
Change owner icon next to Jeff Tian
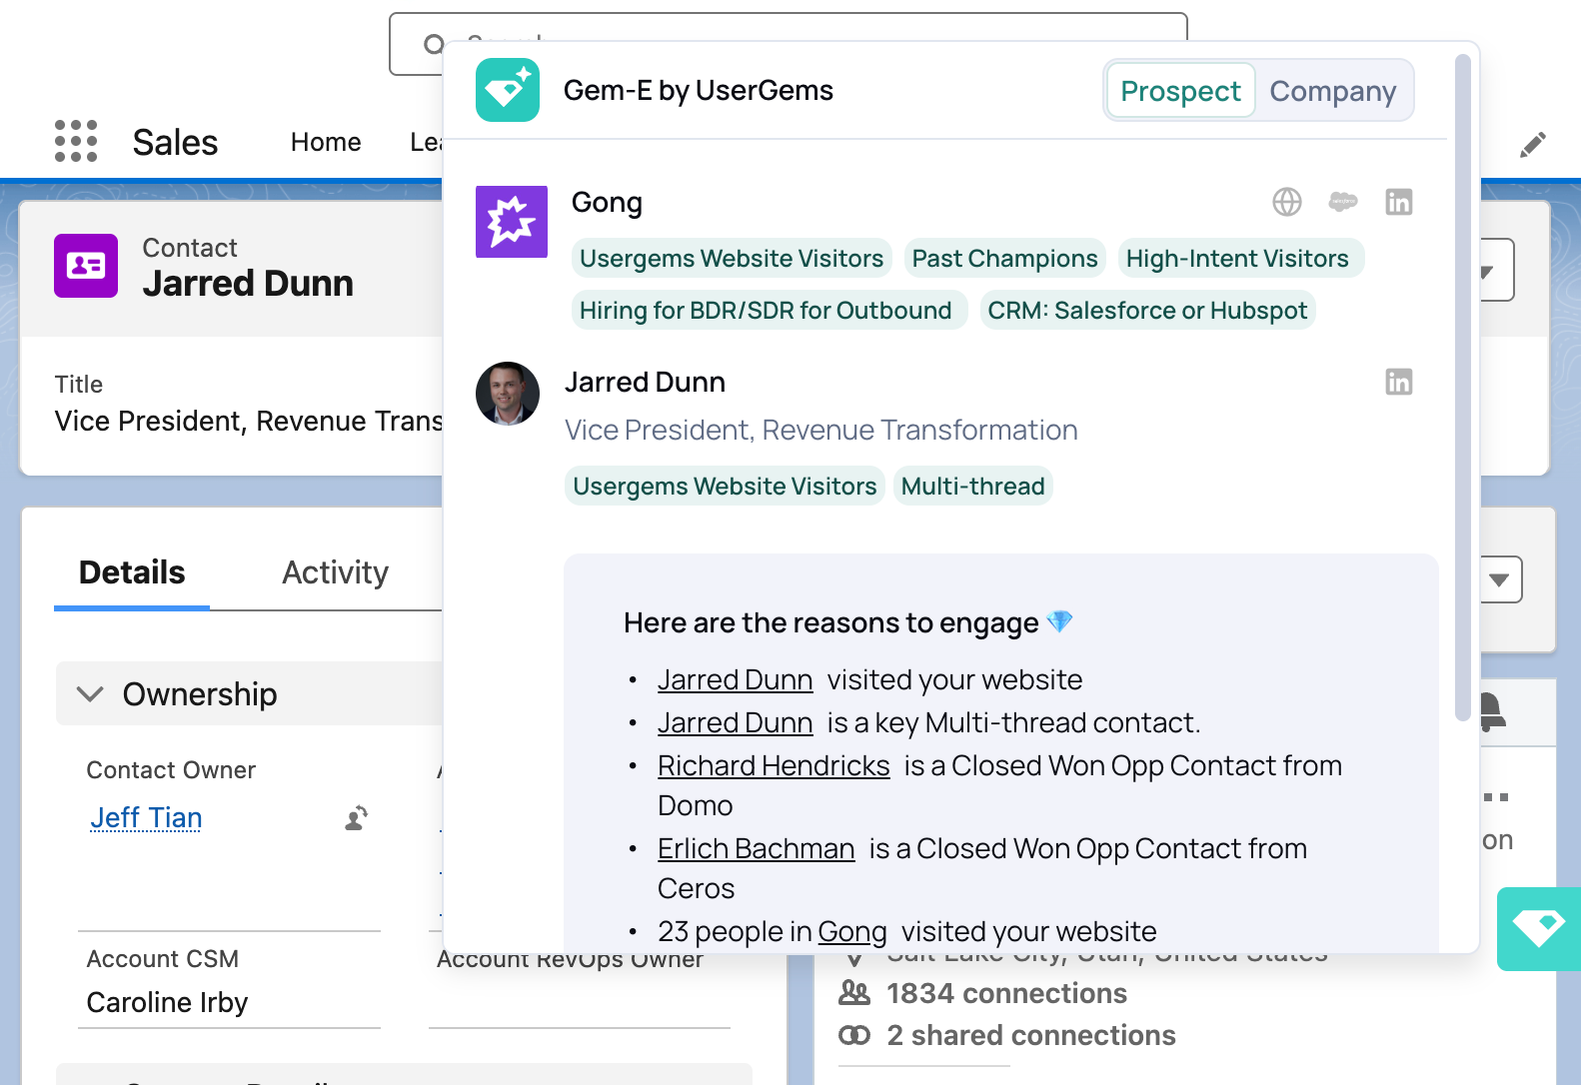357,818
